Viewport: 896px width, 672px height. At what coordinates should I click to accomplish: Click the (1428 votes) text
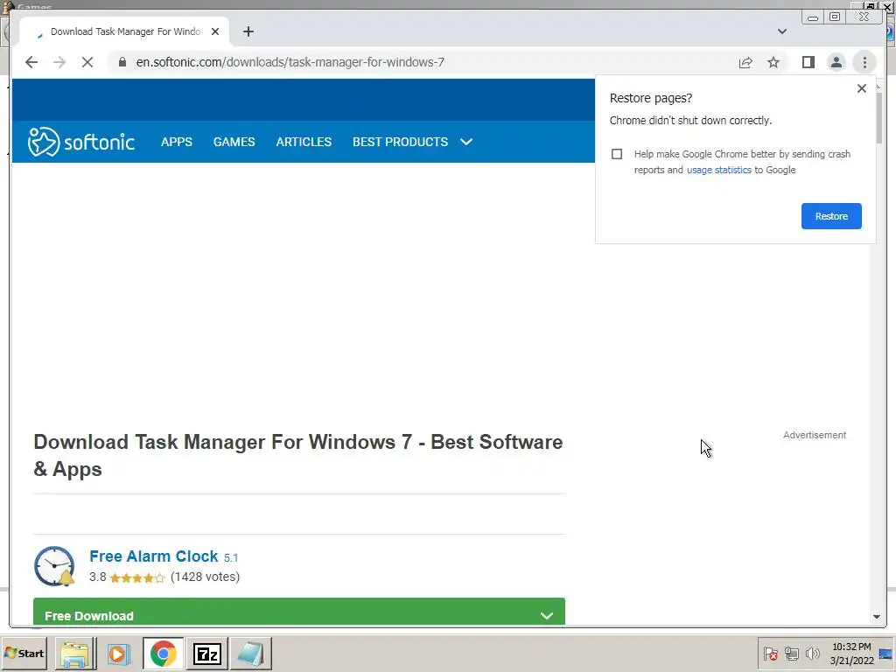click(x=205, y=577)
